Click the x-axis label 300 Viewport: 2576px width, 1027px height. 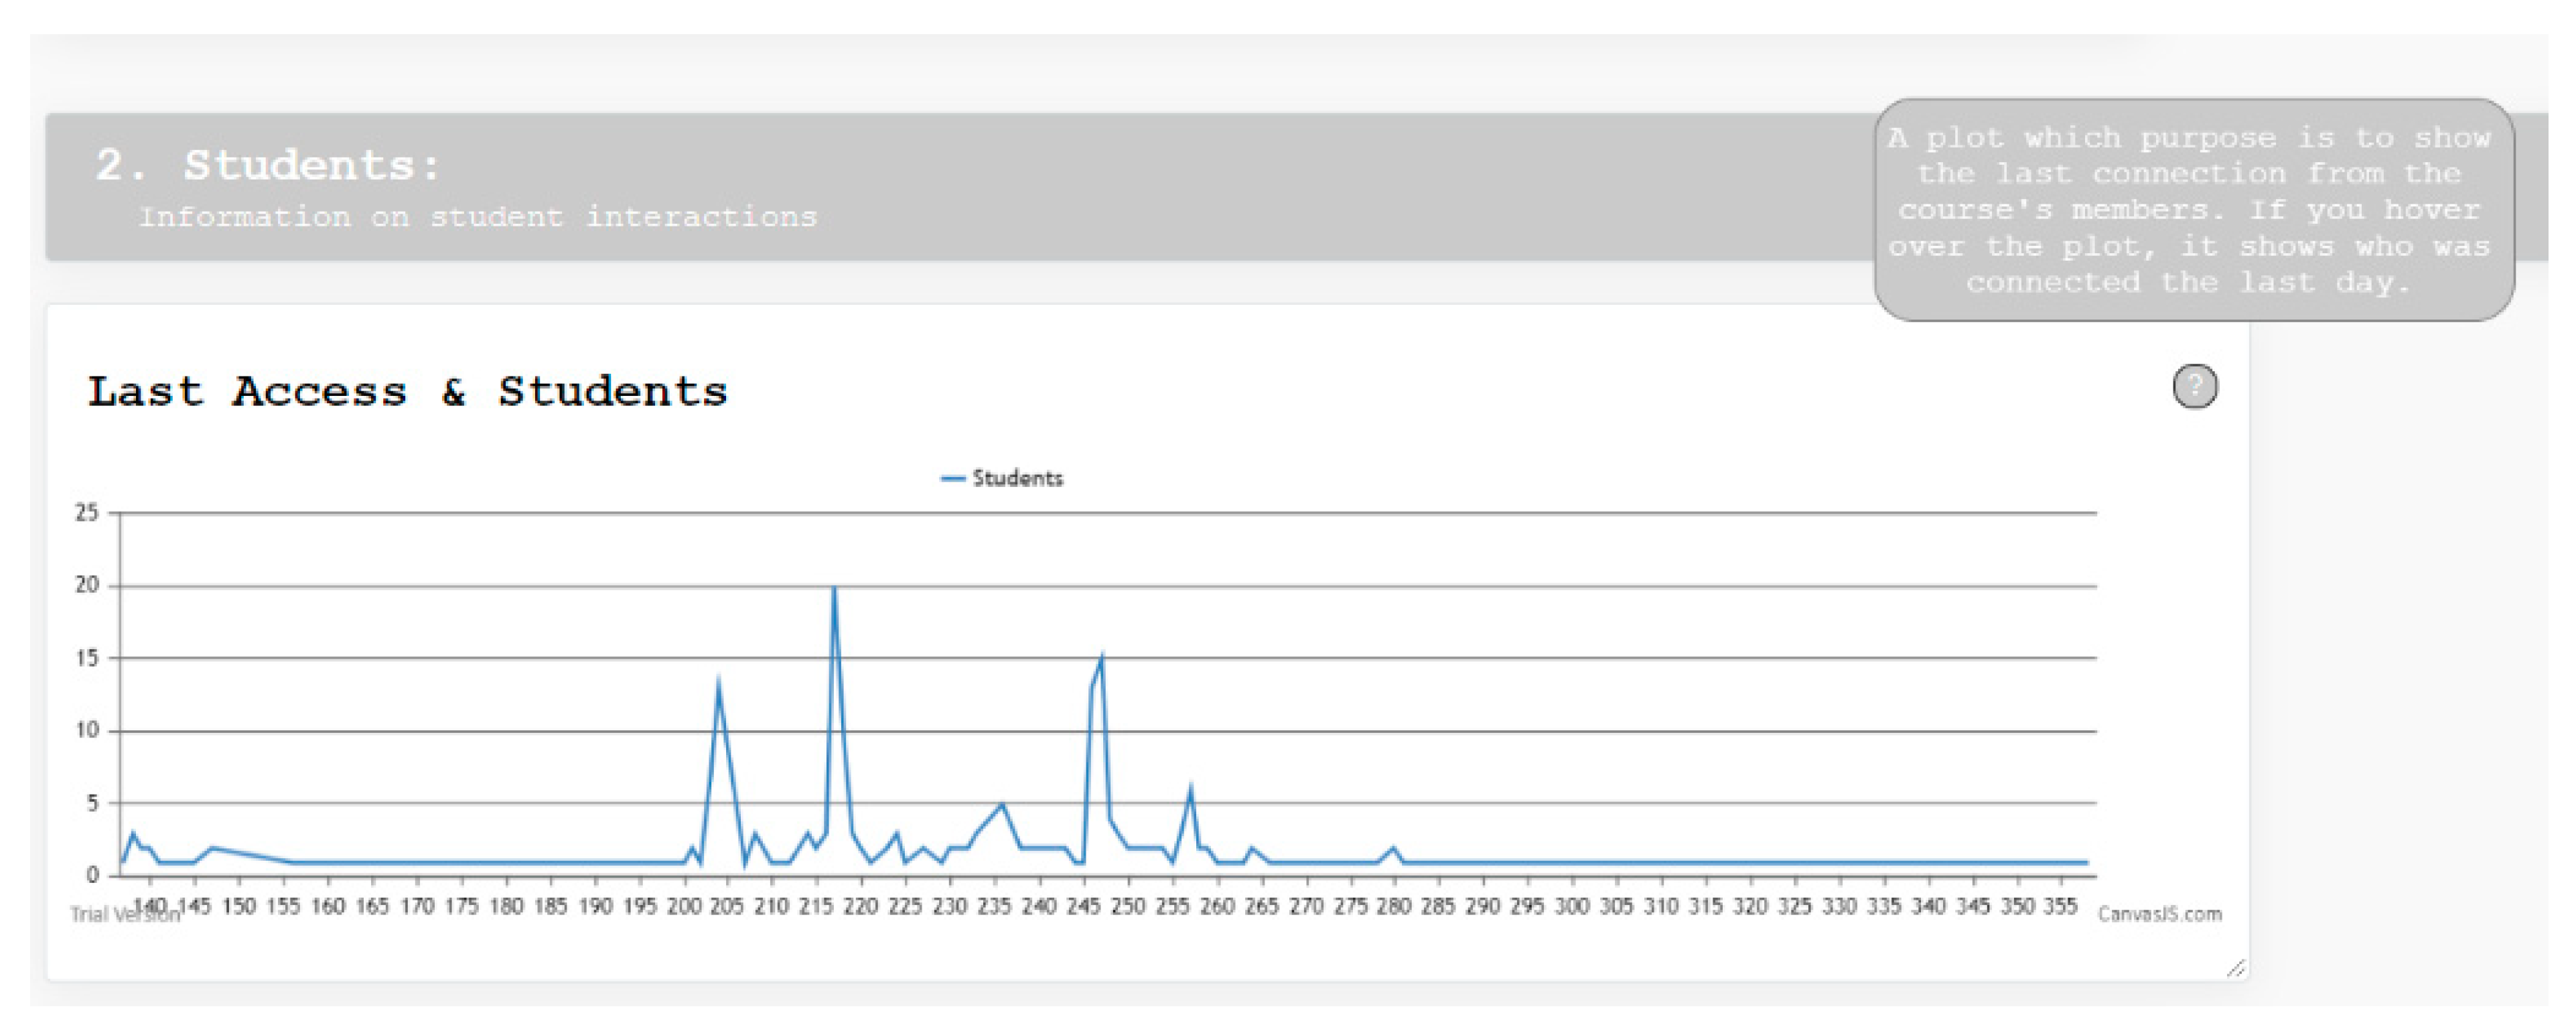tap(1572, 907)
